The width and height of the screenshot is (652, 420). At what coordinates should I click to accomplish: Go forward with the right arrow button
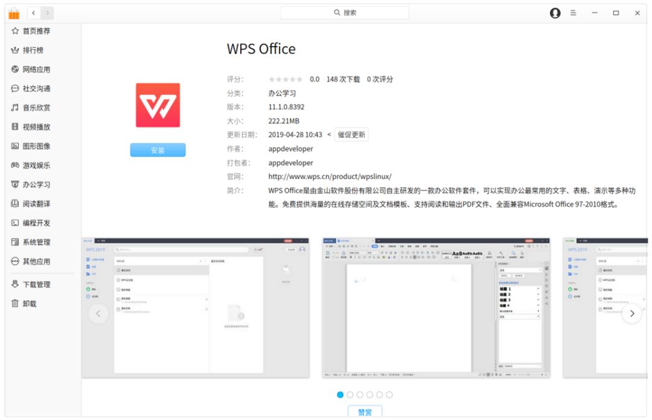[48, 13]
